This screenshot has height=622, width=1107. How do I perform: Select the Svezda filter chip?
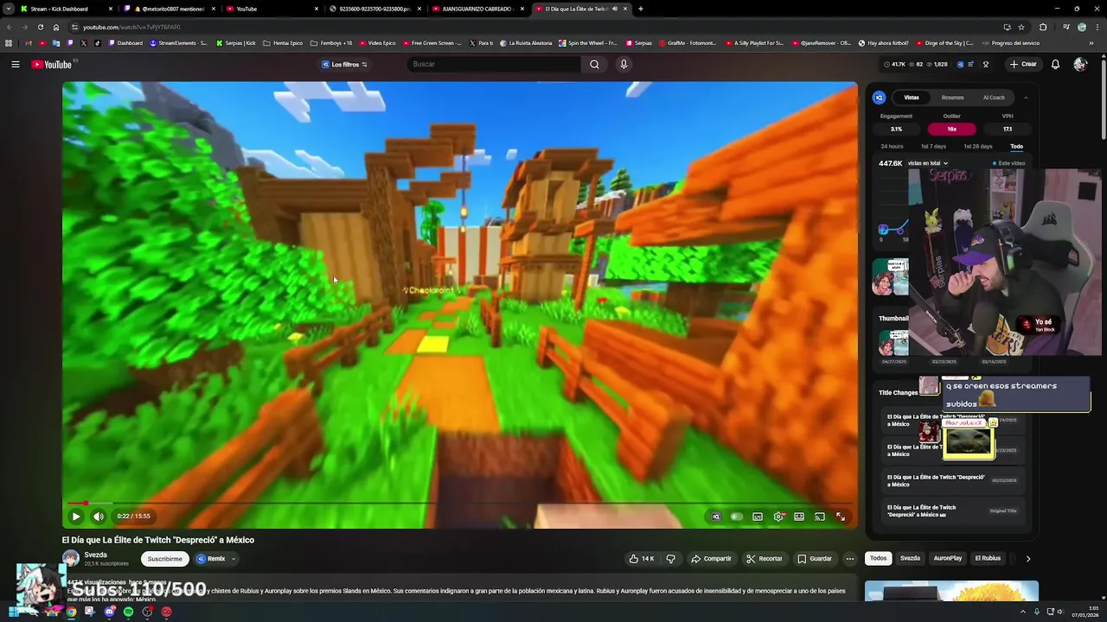910,558
